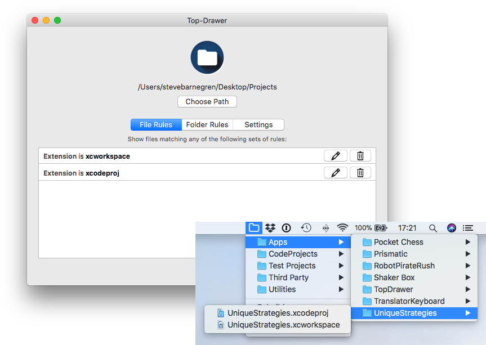This screenshot has height=345, width=486.
Task: Delete the xcworkspace rule with trash icon
Action: pyautogui.click(x=360, y=155)
